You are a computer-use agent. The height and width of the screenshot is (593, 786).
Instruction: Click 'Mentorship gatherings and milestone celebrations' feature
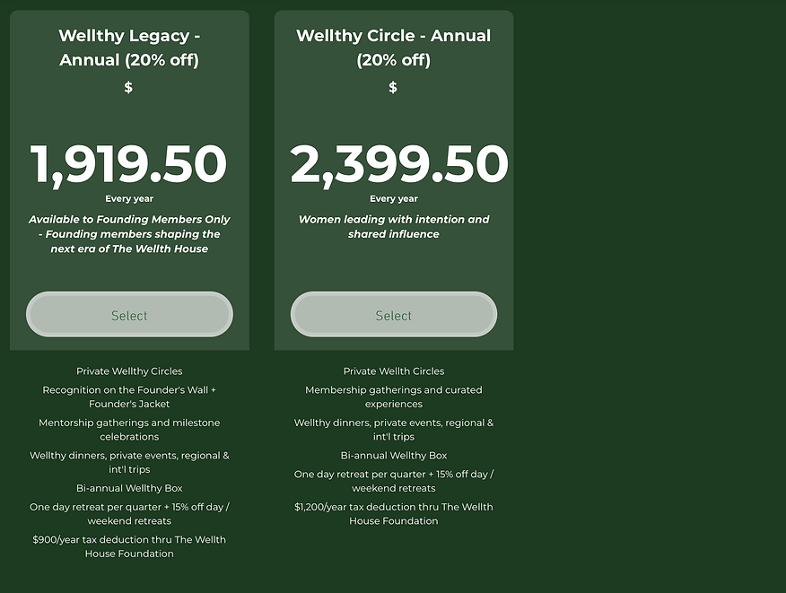tap(129, 430)
